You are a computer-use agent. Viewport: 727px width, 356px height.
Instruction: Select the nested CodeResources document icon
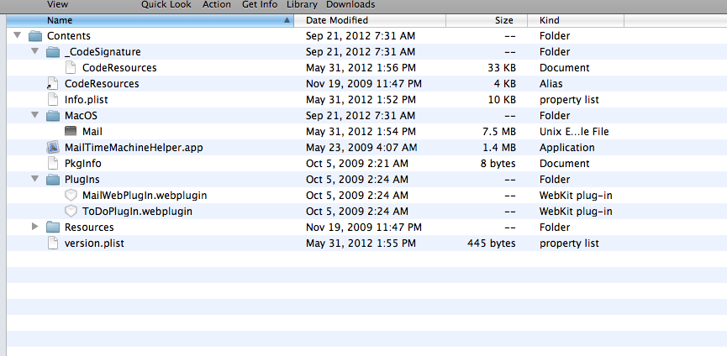point(71,67)
